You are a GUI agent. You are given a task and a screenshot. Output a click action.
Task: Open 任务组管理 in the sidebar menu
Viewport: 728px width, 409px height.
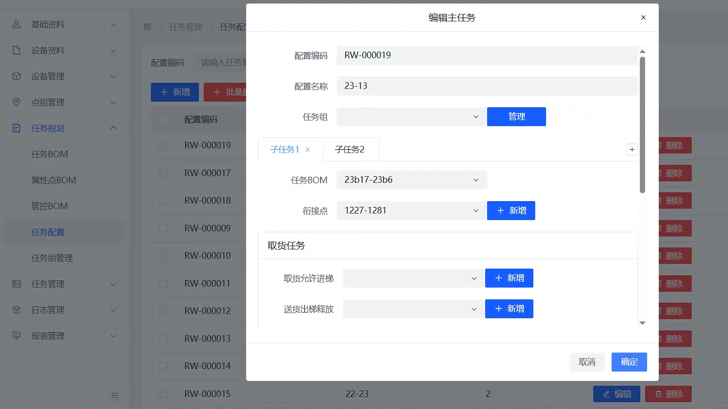pyautogui.click(x=52, y=258)
